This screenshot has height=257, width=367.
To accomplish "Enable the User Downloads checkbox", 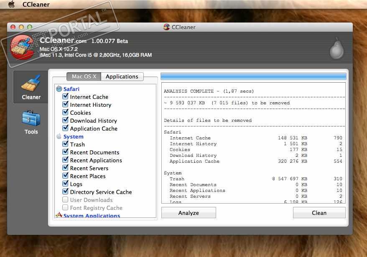I will coord(65,199).
